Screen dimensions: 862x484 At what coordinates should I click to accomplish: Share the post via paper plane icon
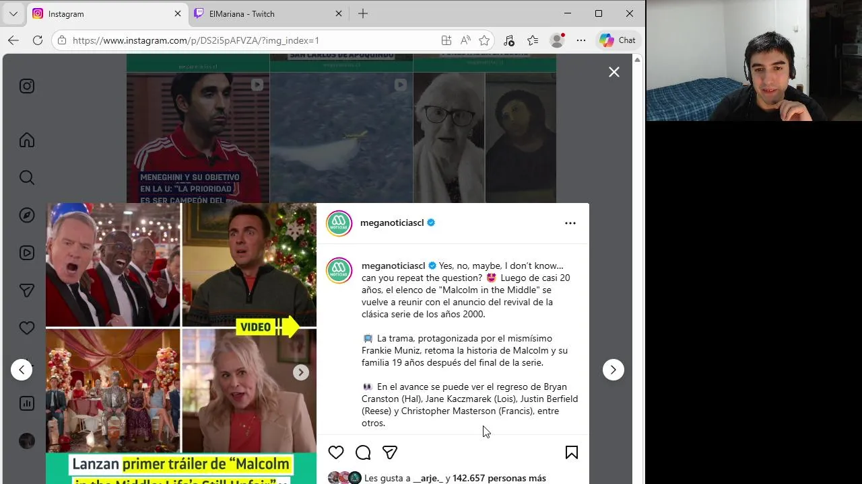click(390, 452)
